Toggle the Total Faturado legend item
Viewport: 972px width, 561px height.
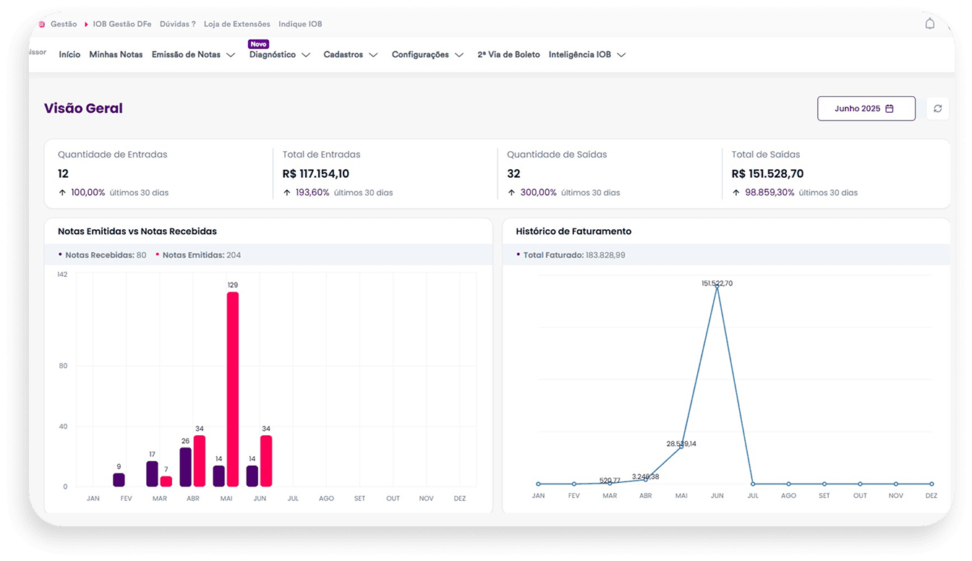(x=571, y=255)
